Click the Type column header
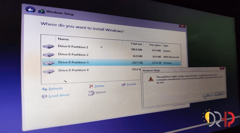This screenshot has width=240, height=133. (x=165, y=45)
